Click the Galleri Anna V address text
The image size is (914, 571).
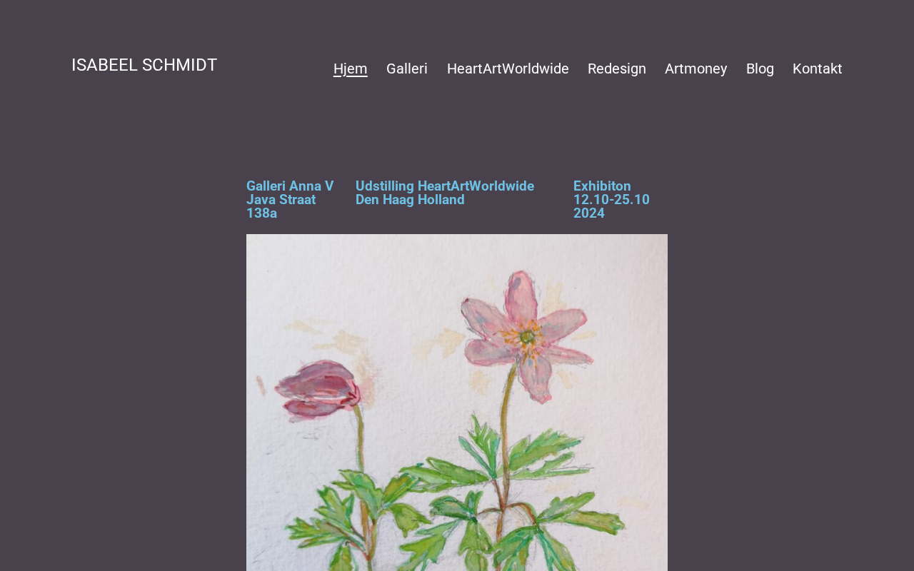point(290,200)
